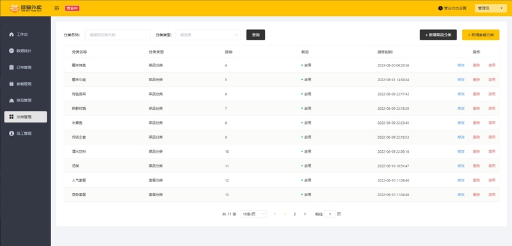This screenshot has height=246, width=512.
Task: Click 修改 for 特色蒸菜 row
Action: click(x=461, y=94)
